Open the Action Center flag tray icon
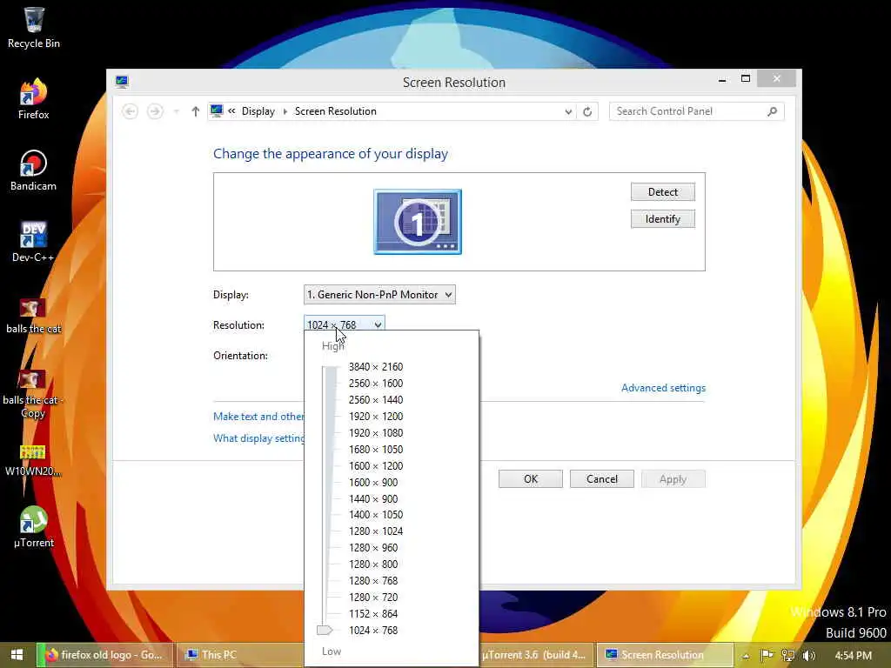Image resolution: width=891 pixels, height=668 pixels. click(x=766, y=656)
